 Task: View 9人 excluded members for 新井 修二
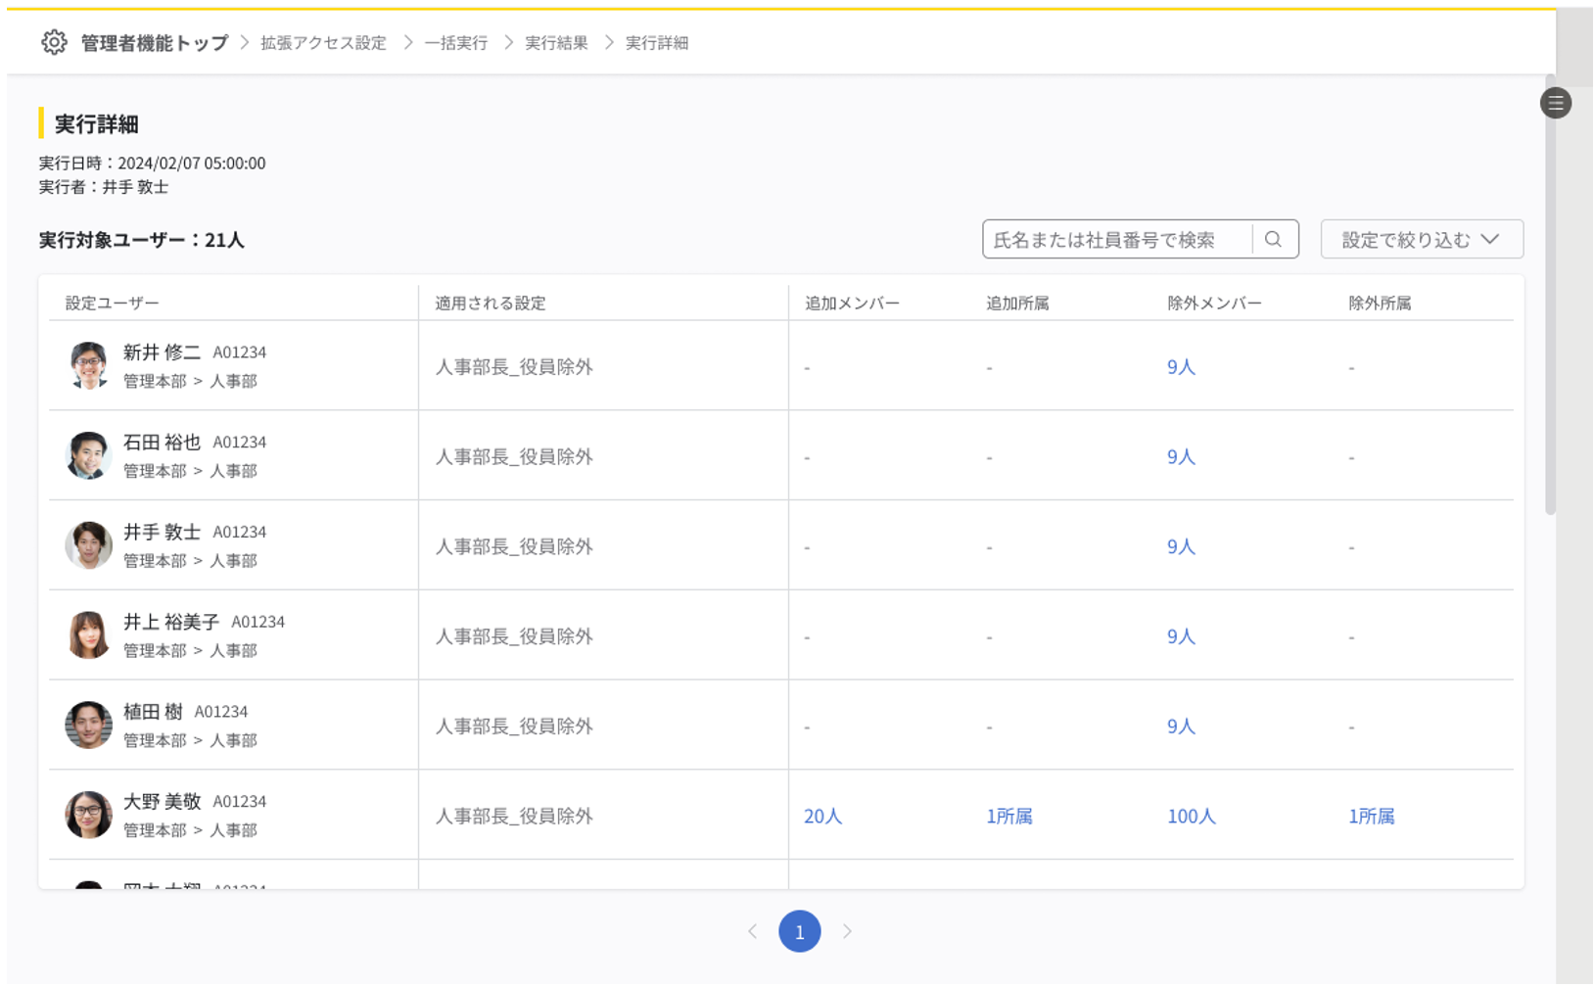pyautogui.click(x=1181, y=367)
